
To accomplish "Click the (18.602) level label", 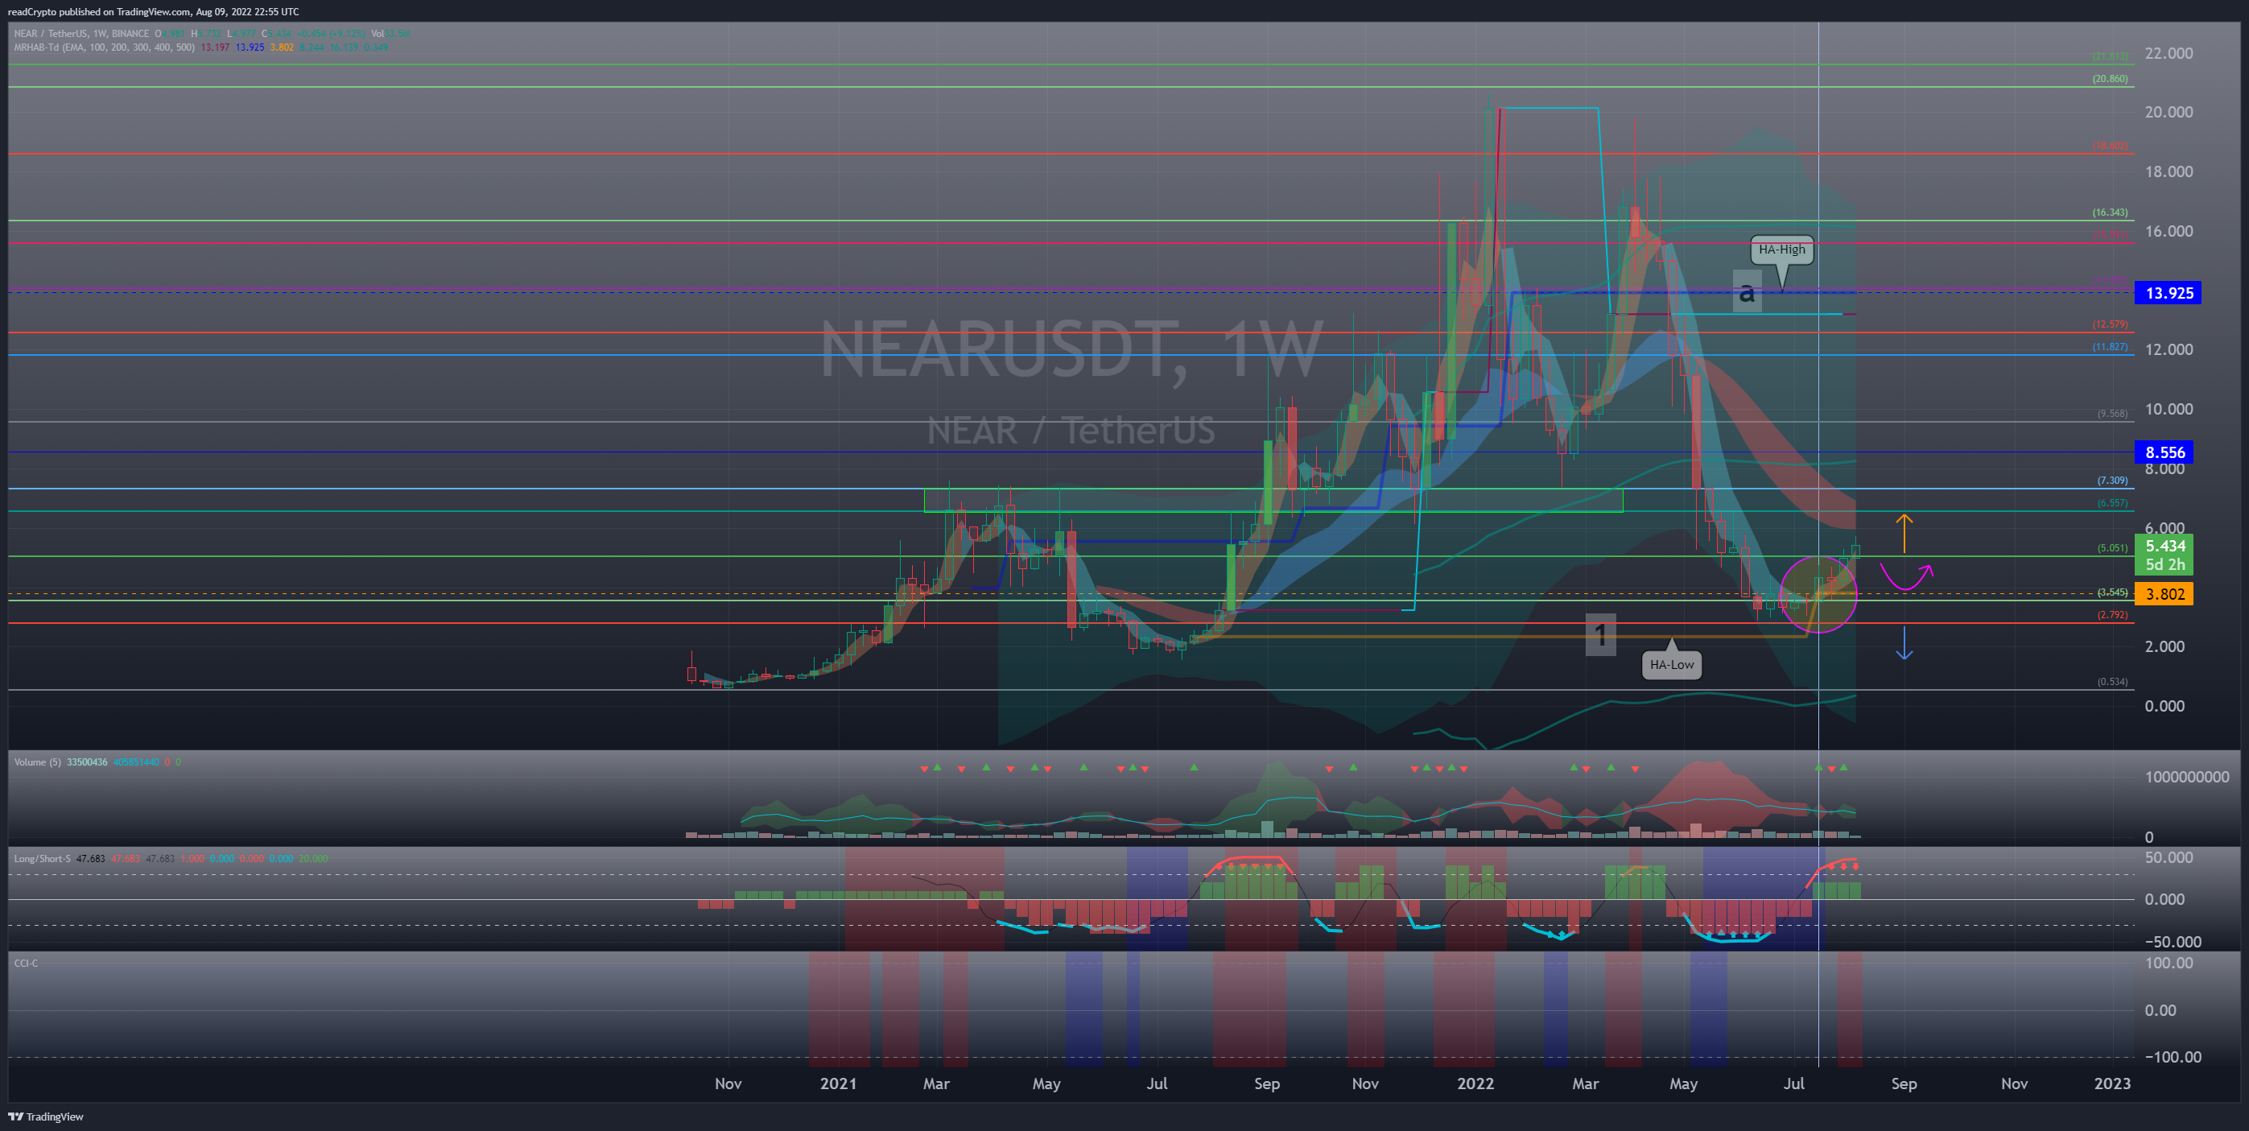I will click(x=2109, y=146).
